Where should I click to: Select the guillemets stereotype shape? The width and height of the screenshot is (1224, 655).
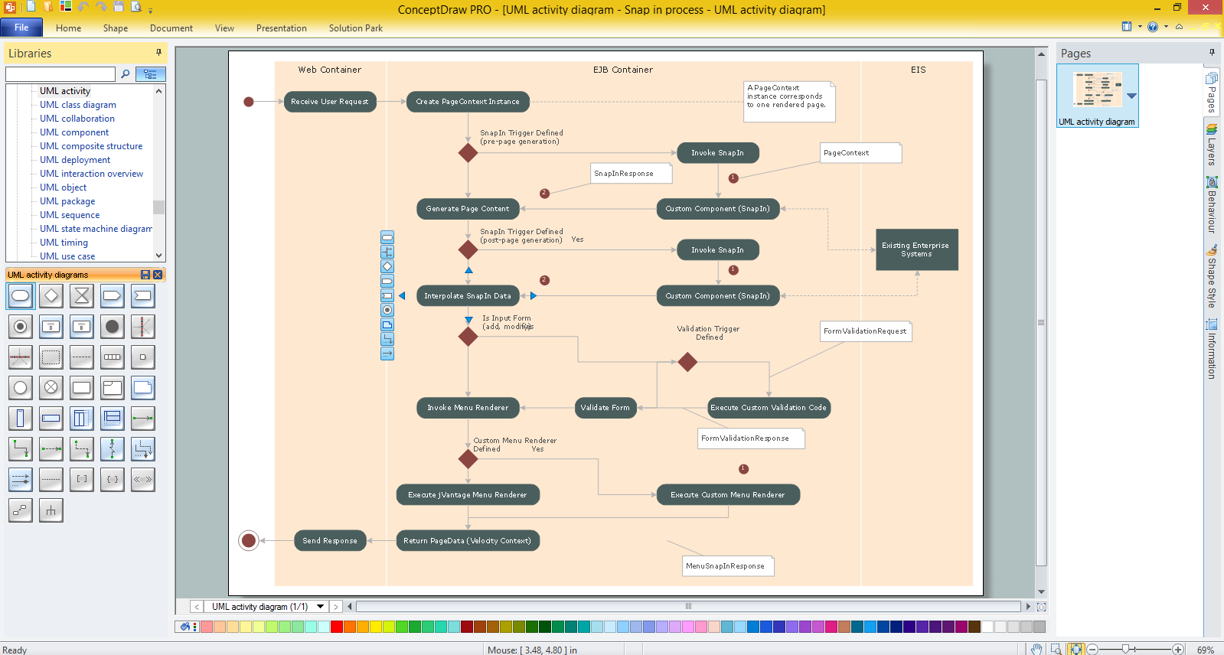point(143,480)
